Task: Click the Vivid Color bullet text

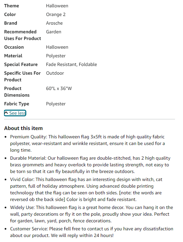Action: click(x=86, y=189)
